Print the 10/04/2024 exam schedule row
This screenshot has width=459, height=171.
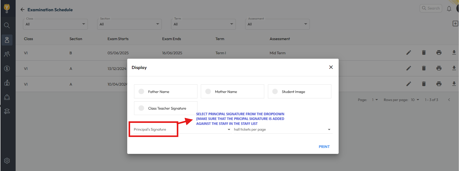click(439, 84)
